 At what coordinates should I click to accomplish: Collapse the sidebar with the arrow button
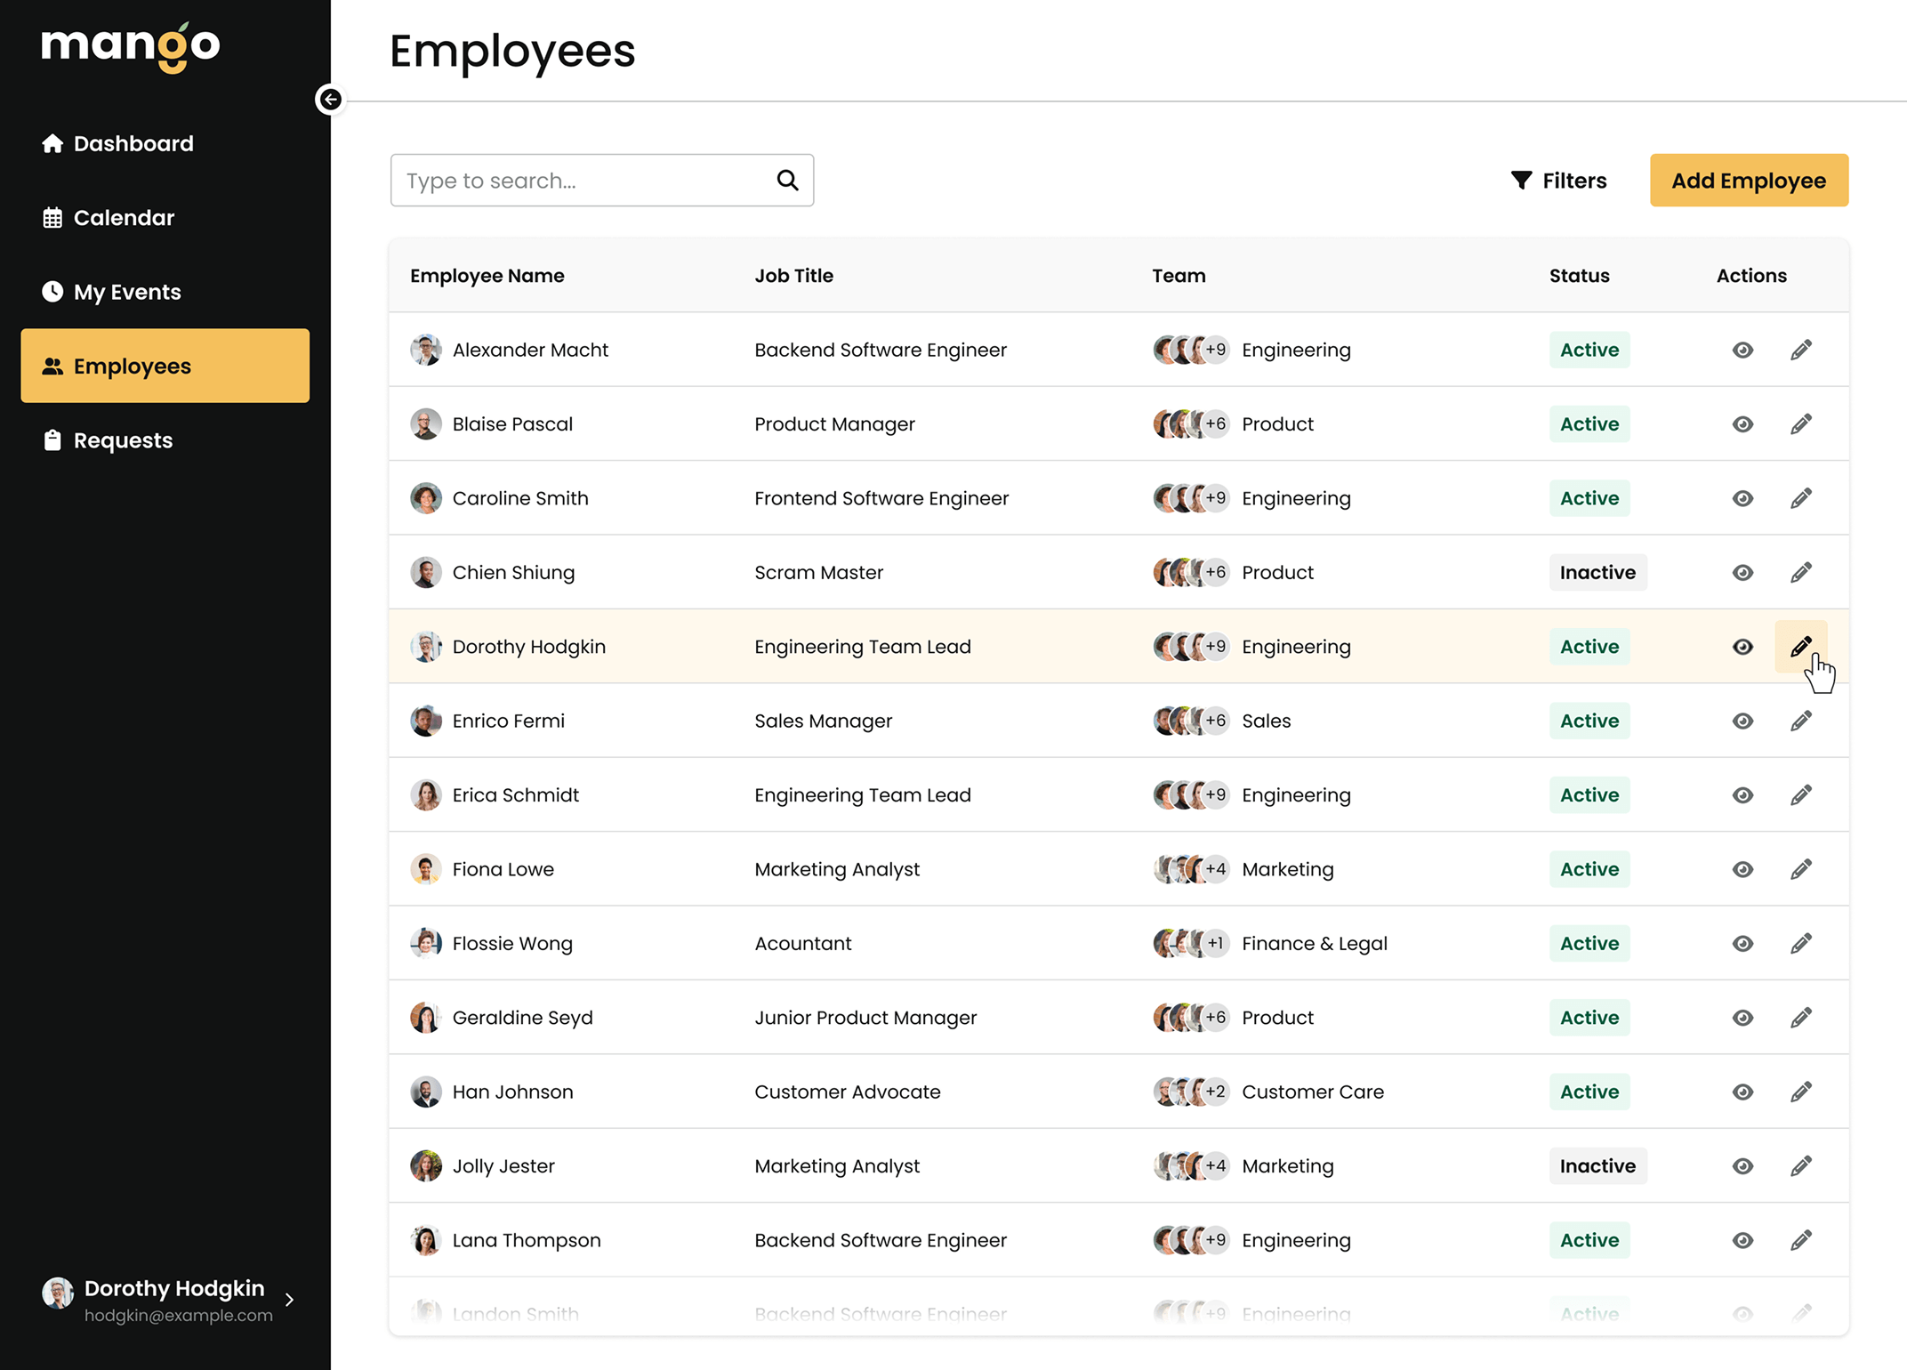[x=330, y=100]
